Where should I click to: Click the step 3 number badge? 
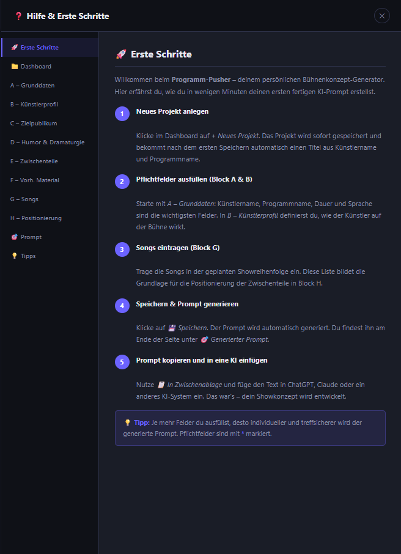pos(122,249)
